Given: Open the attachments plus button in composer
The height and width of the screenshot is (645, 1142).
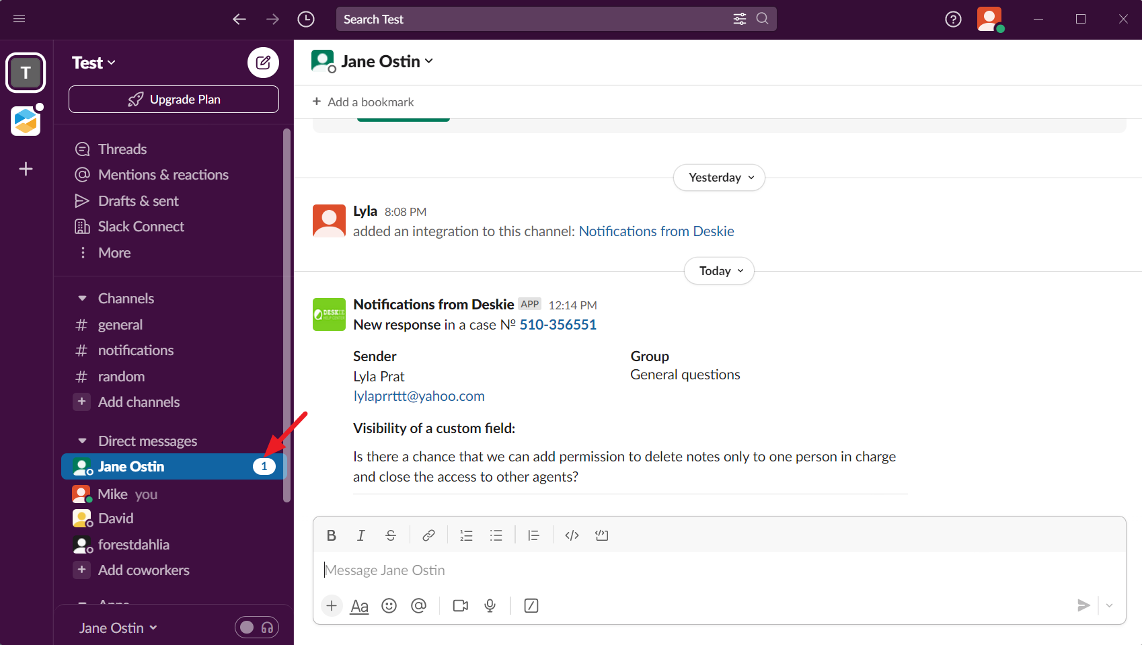Looking at the screenshot, I should click(332, 606).
